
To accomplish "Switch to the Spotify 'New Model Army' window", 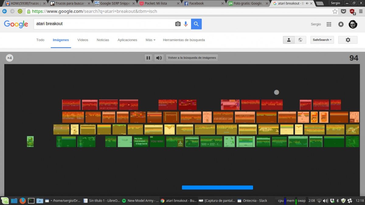I will pyautogui.click(x=140, y=200).
